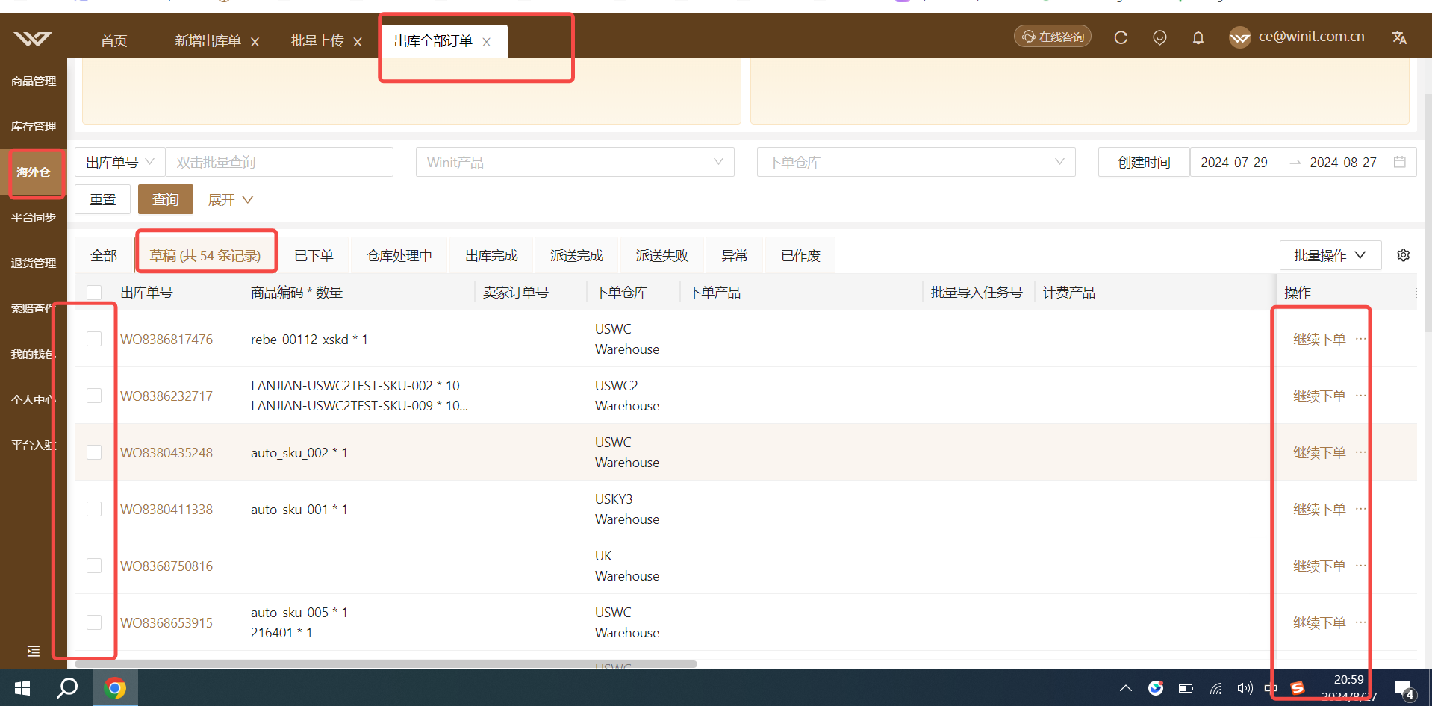Open table column settings gear

click(x=1404, y=255)
